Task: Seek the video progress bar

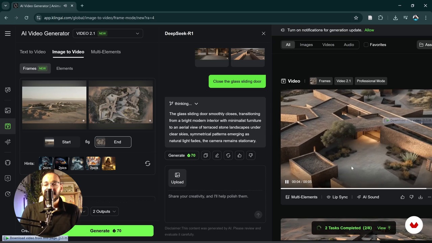Action: pyautogui.click(x=356, y=189)
